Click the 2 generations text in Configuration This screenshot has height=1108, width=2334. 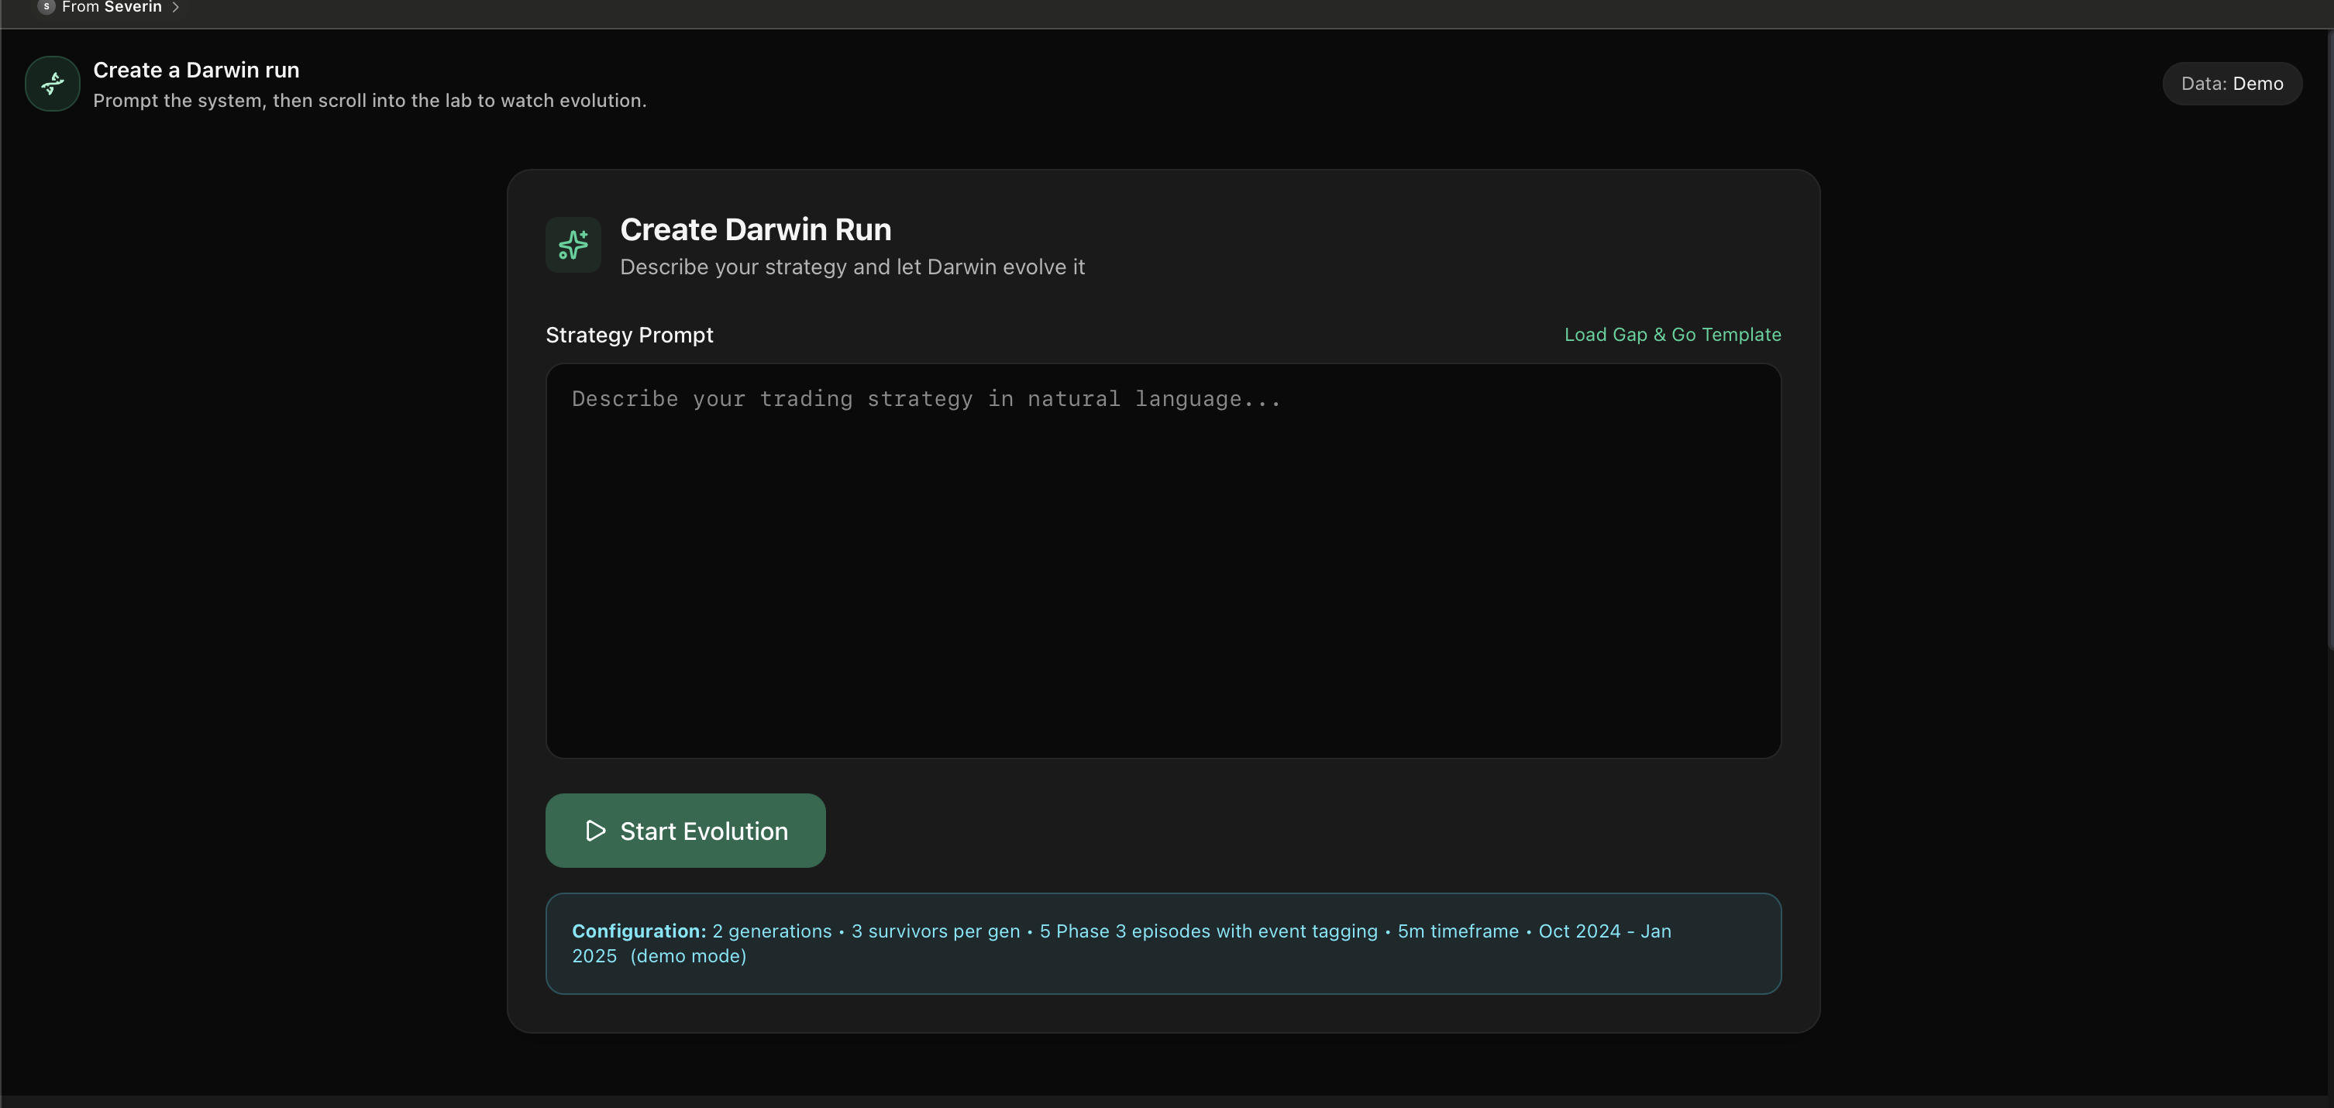point(771,931)
